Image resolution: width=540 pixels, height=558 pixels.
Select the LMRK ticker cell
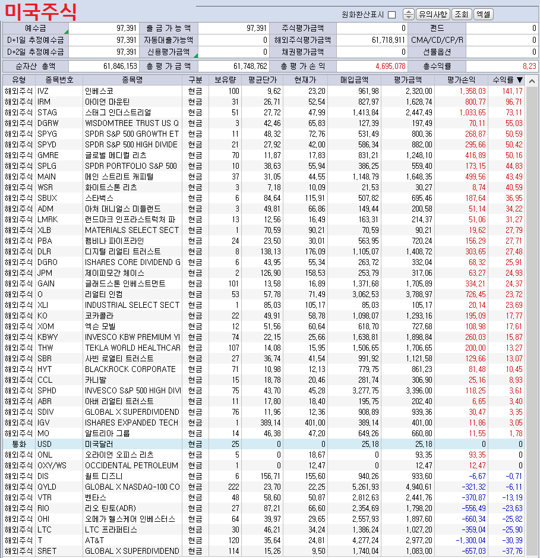pos(59,219)
